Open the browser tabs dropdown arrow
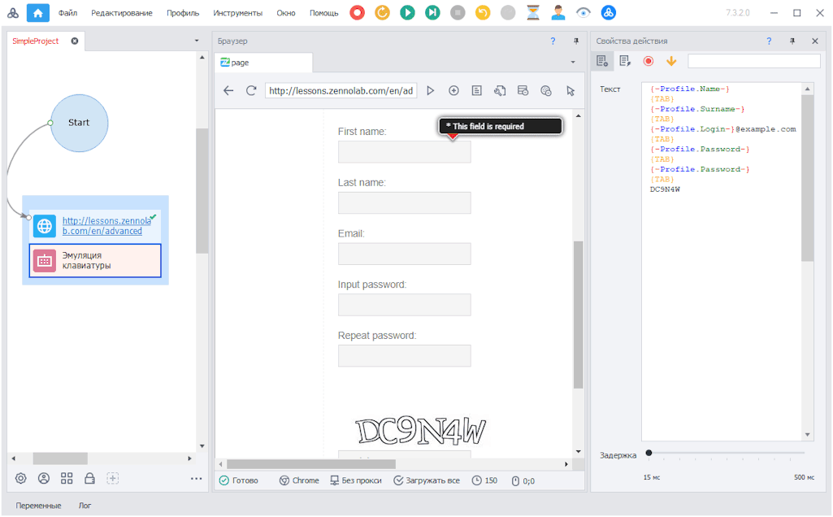Image resolution: width=833 pixels, height=517 pixels. click(573, 63)
